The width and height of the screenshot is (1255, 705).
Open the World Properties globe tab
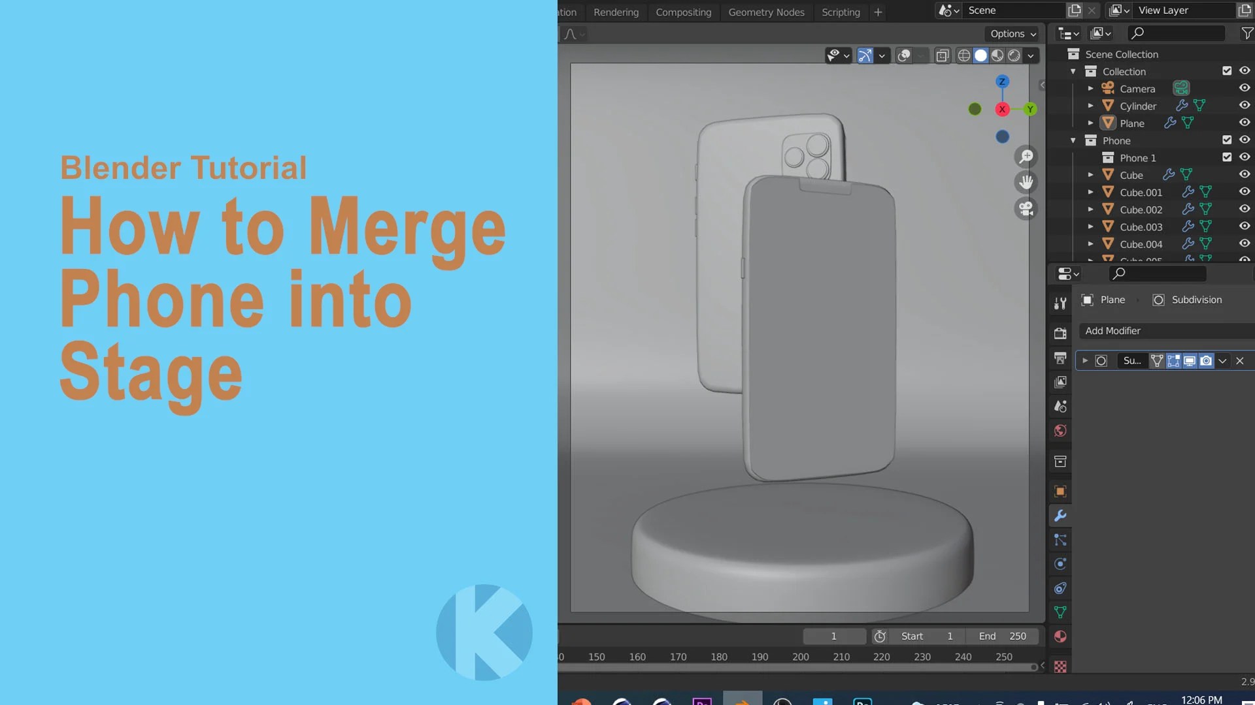[x=1060, y=431]
